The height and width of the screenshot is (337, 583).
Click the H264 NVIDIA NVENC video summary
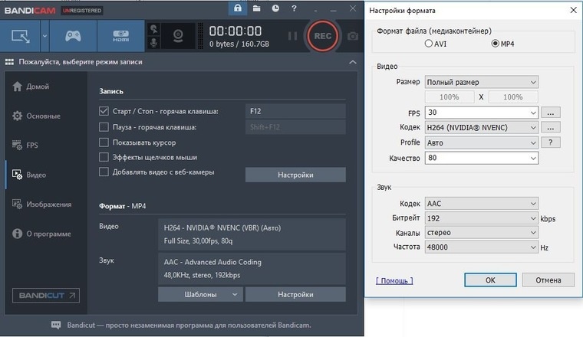(252, 234)
